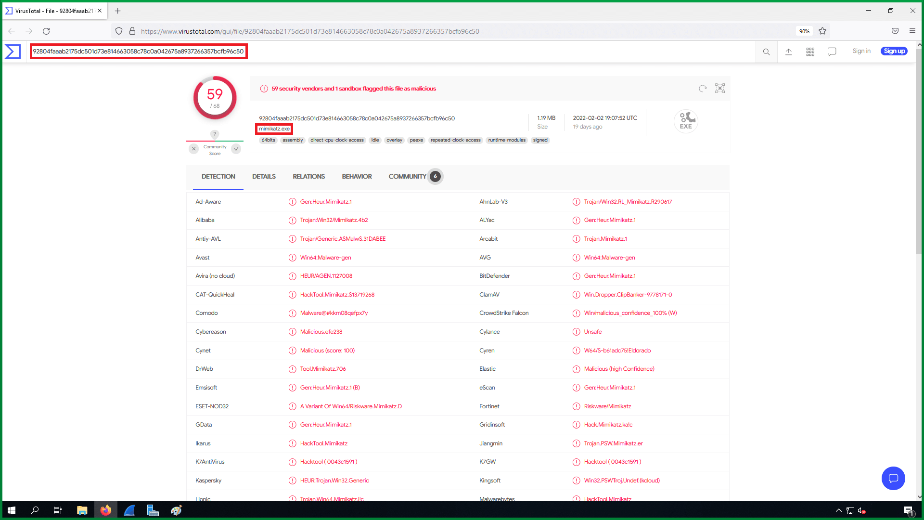
Task: Click the reanalyze refresh icon
Action: pyautogui.click(x=703, y=89)
